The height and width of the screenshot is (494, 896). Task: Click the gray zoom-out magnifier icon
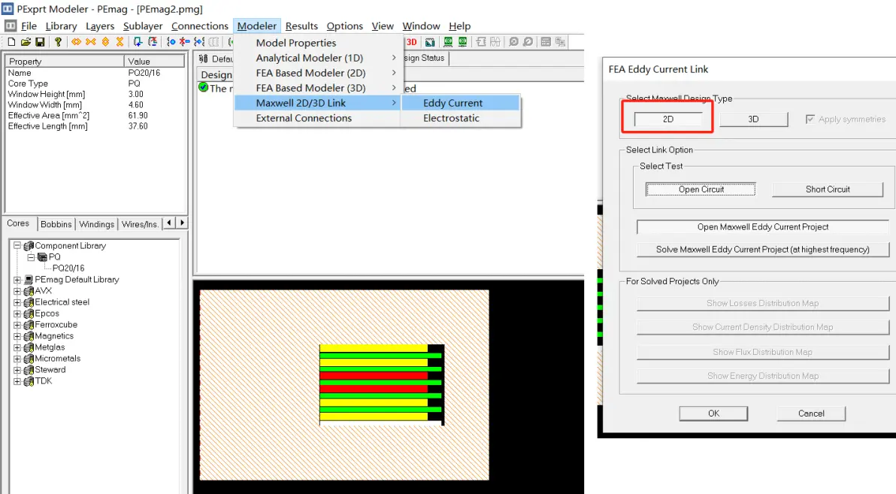click(528, 42)
